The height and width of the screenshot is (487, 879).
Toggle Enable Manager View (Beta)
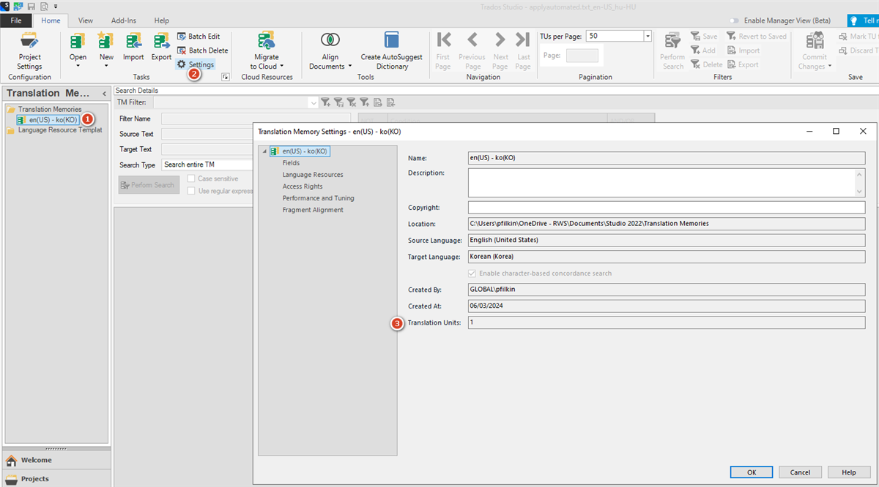pyautogui.click(x=734, y=20)
